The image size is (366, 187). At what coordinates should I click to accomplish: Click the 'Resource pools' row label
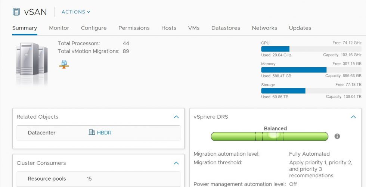click(47, 179)
